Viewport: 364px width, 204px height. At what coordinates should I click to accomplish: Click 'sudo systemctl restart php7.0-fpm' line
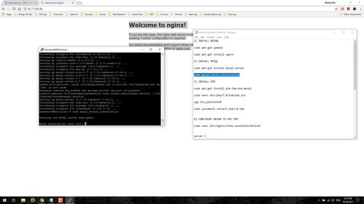coord(219,109)
